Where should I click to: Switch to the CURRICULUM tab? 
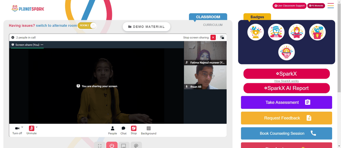tap(213, 25)
